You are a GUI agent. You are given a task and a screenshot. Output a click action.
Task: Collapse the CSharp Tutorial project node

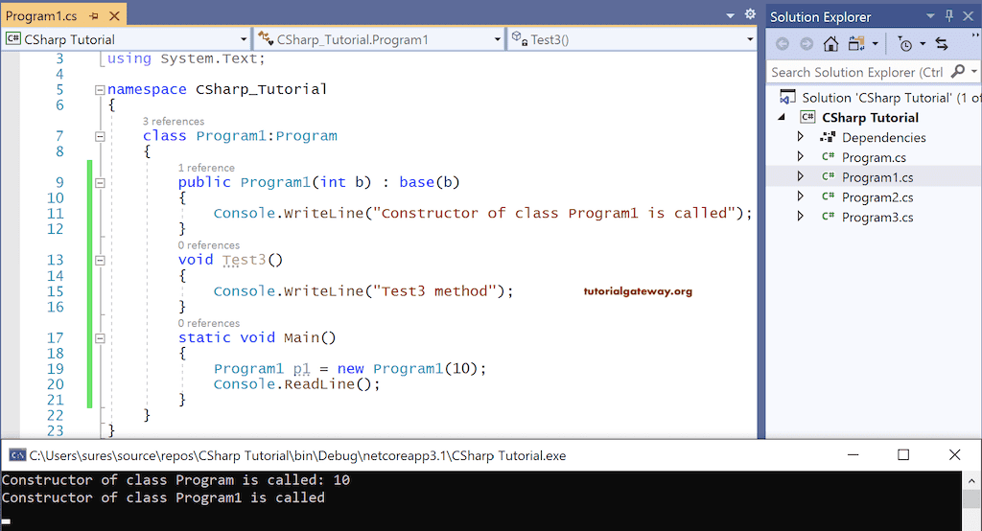(782, 117)
